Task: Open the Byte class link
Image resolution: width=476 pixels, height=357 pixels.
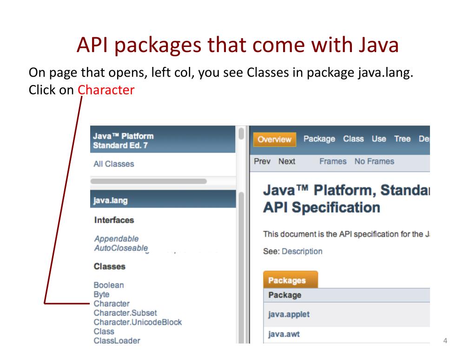Action: pyautogui.click(x=101, y=294)
